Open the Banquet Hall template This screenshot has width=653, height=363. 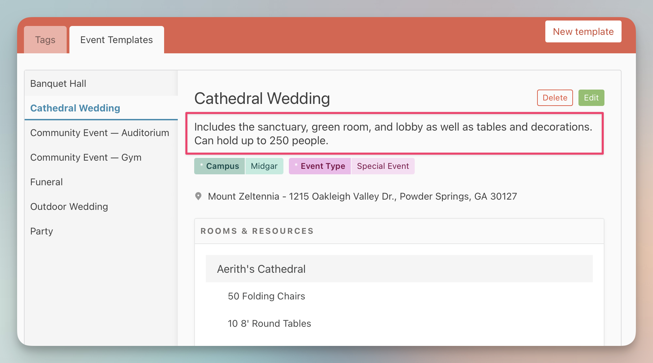(58, 83)
